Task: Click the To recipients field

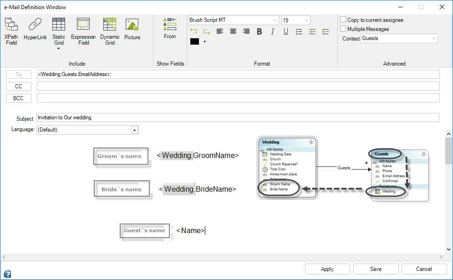Action: 238,74
